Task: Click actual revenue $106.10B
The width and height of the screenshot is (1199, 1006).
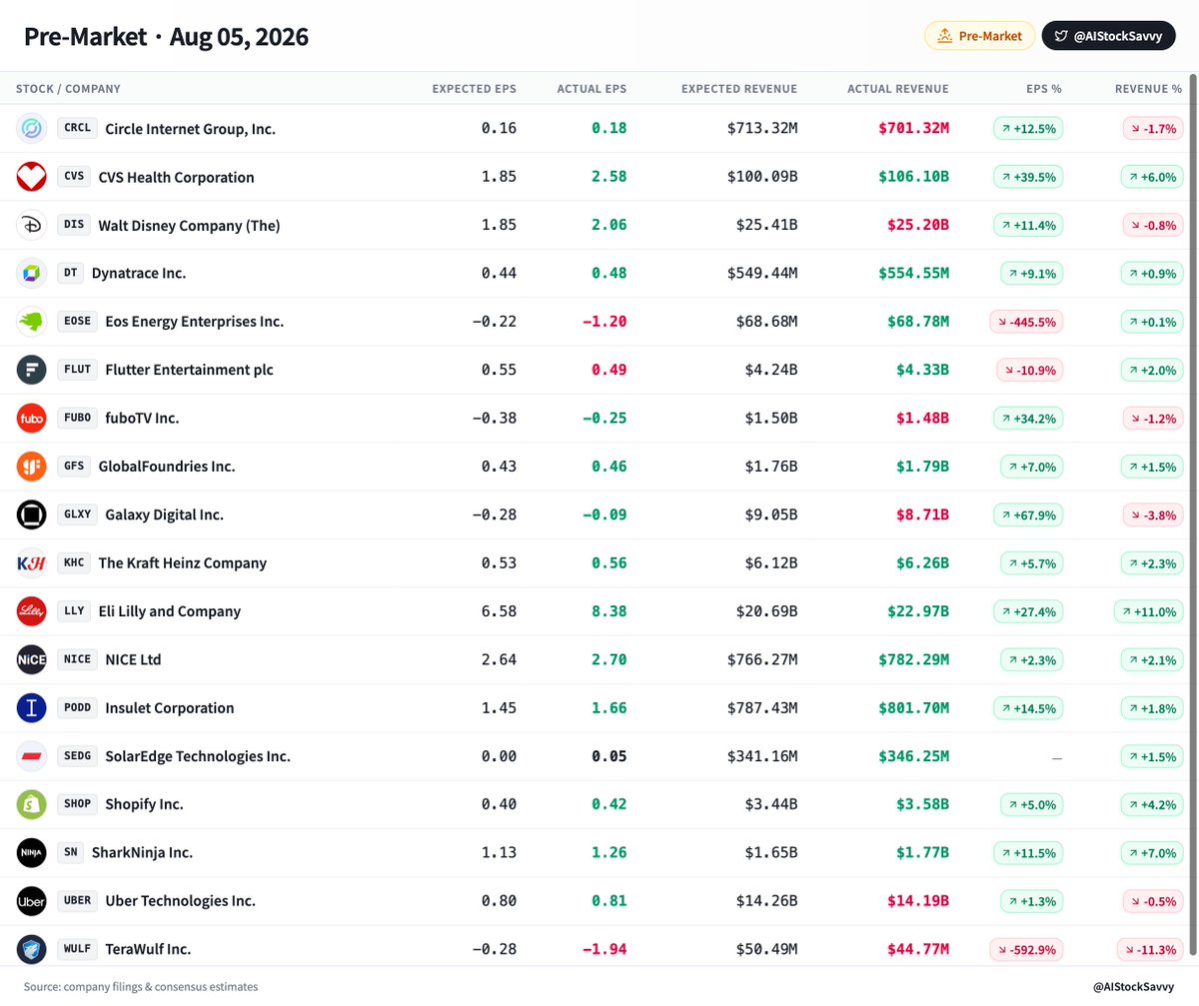Action: 913,177
